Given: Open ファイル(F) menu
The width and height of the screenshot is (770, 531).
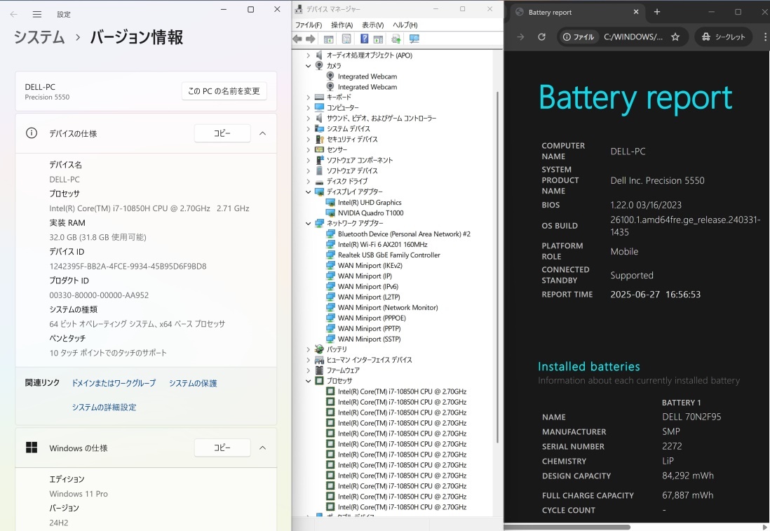Looking at the screenshot, I should 308,25.
